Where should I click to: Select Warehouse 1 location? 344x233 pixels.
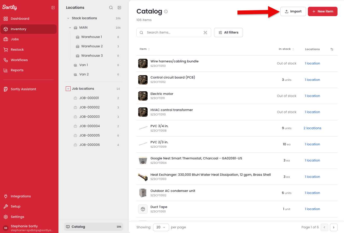coord(91,37)
